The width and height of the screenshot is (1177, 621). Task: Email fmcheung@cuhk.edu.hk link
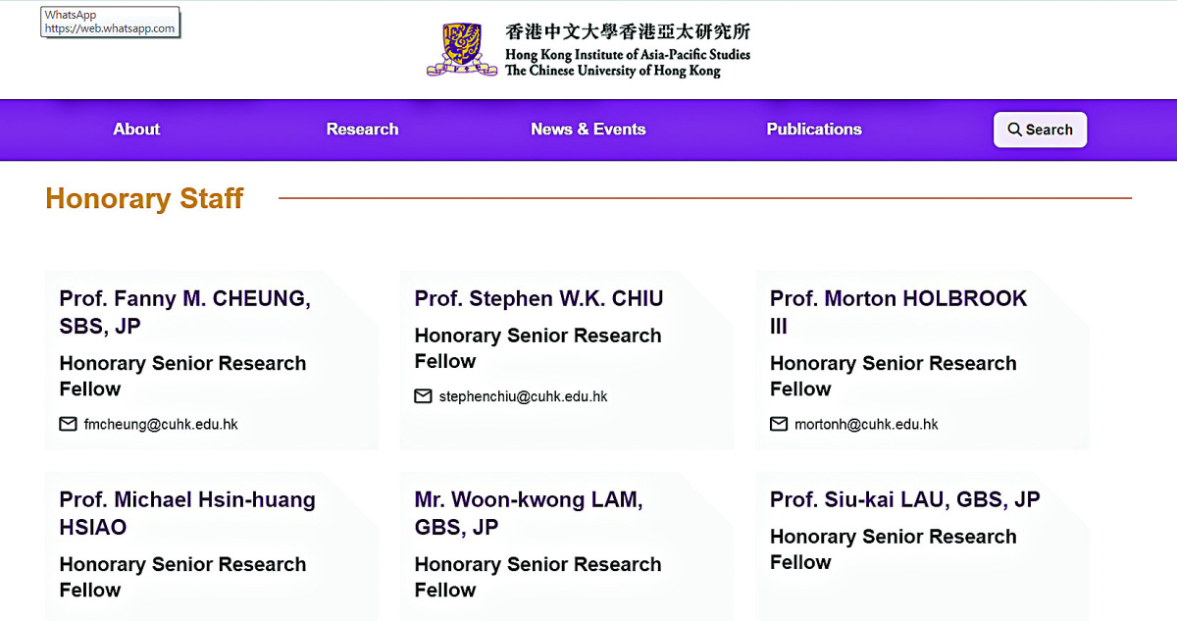pyautogui.click(x=161, y=425)
